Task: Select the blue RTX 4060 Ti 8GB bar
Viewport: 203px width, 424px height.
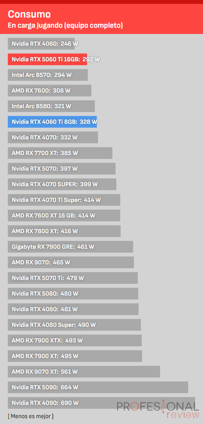Action: tap(52, 122)
